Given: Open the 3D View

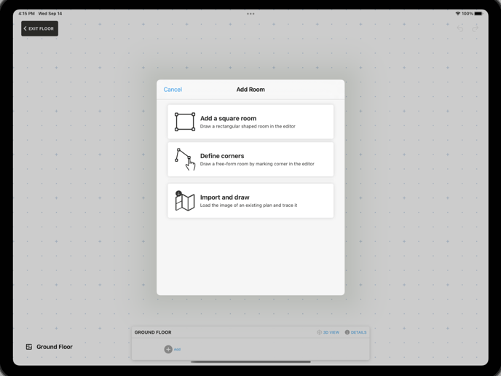Looking at the screenshot, I should [328, 332].
